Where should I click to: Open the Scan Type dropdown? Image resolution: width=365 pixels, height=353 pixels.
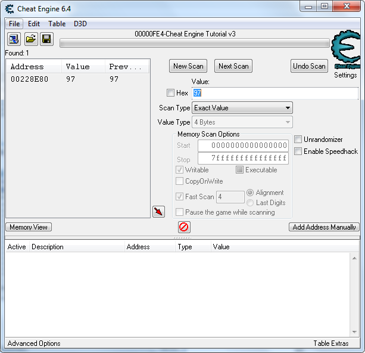(242, 108)
